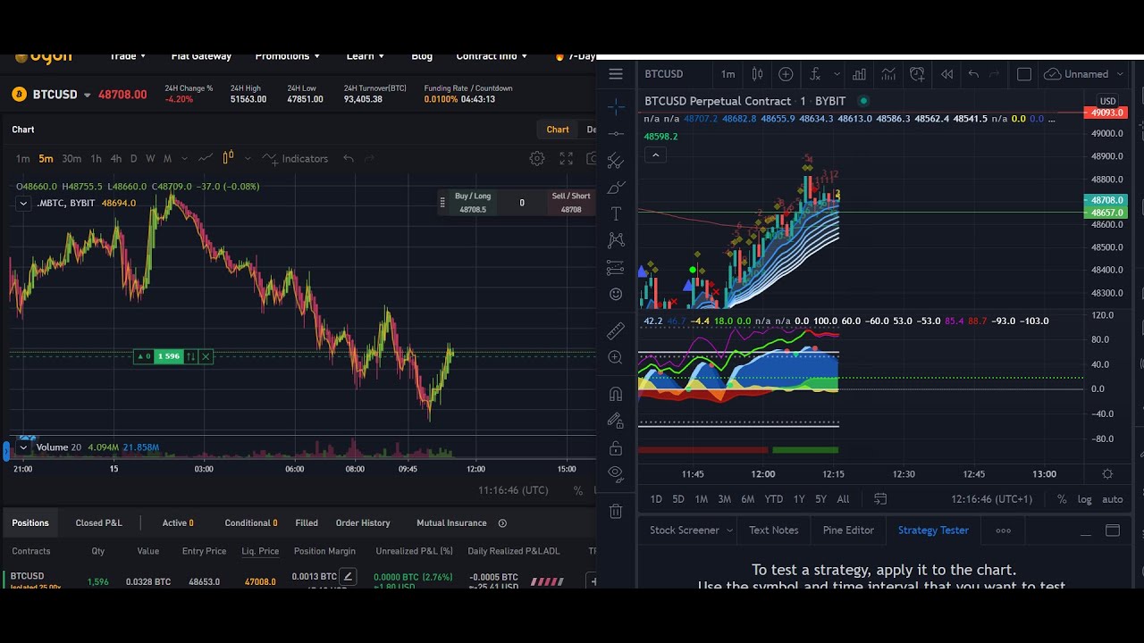This screenshot has width=1144, height=643.
Task: Expand more timeframes chevron on Bybit chart
Action: point(184,159)
